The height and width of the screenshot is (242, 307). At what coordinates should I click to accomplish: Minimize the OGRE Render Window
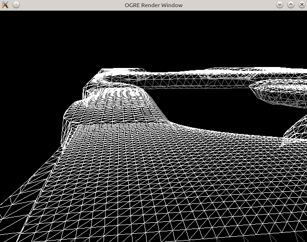[x=280, y=5]
